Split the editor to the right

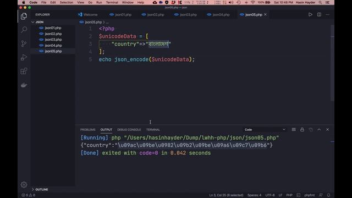click(319, 15)
